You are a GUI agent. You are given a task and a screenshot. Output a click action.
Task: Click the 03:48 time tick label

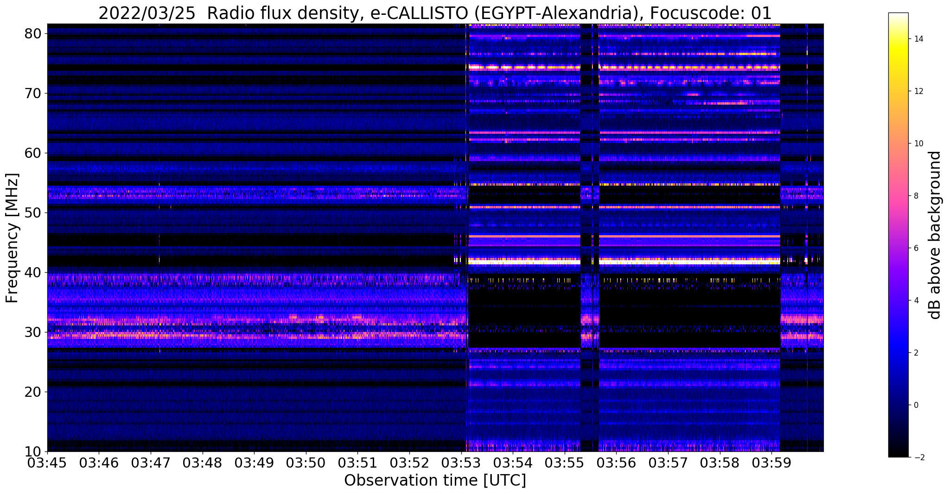point(202,463)
